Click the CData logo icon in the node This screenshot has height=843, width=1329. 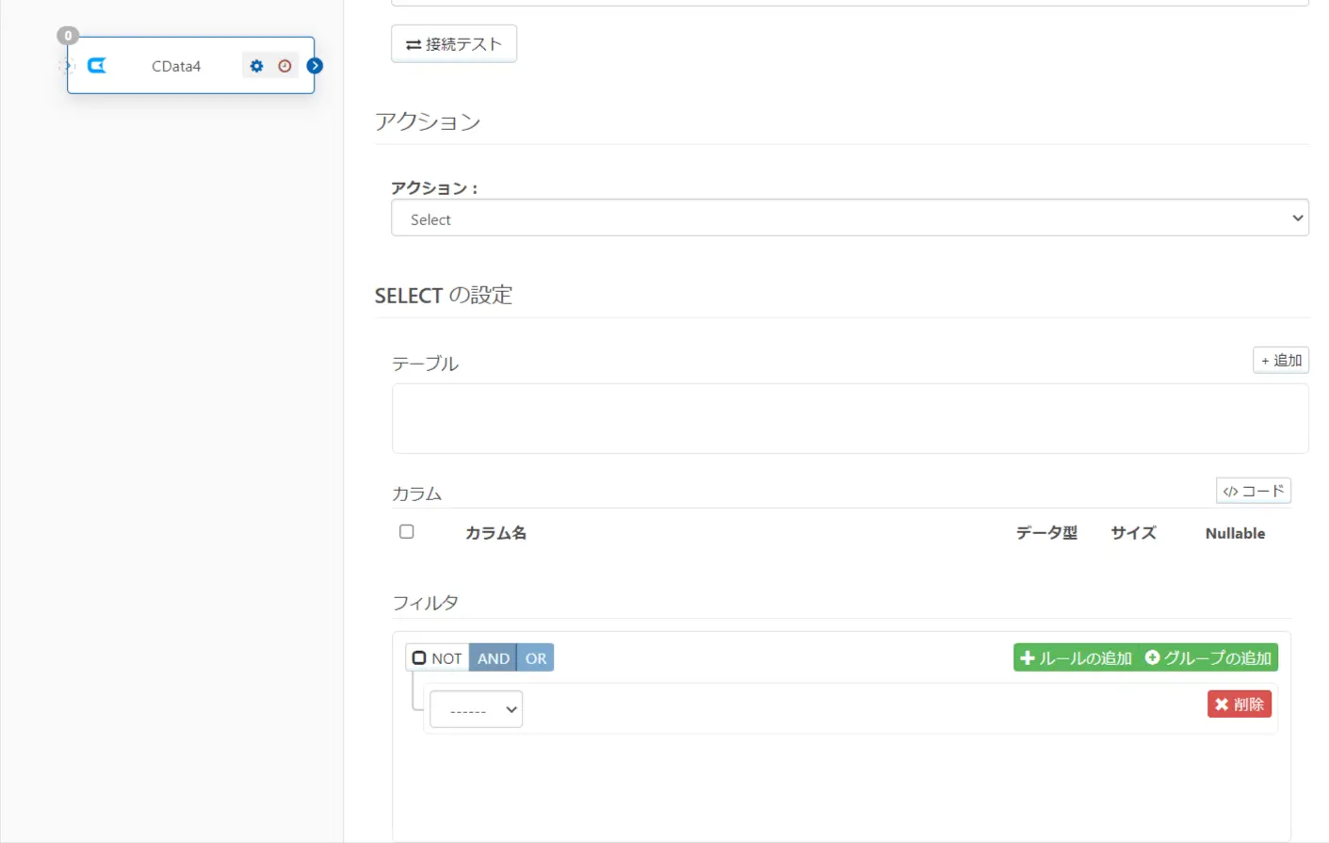click(x=97, y=66)
